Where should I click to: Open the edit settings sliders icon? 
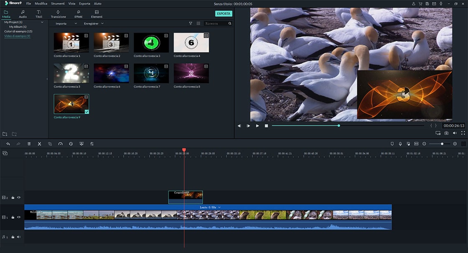92,144
